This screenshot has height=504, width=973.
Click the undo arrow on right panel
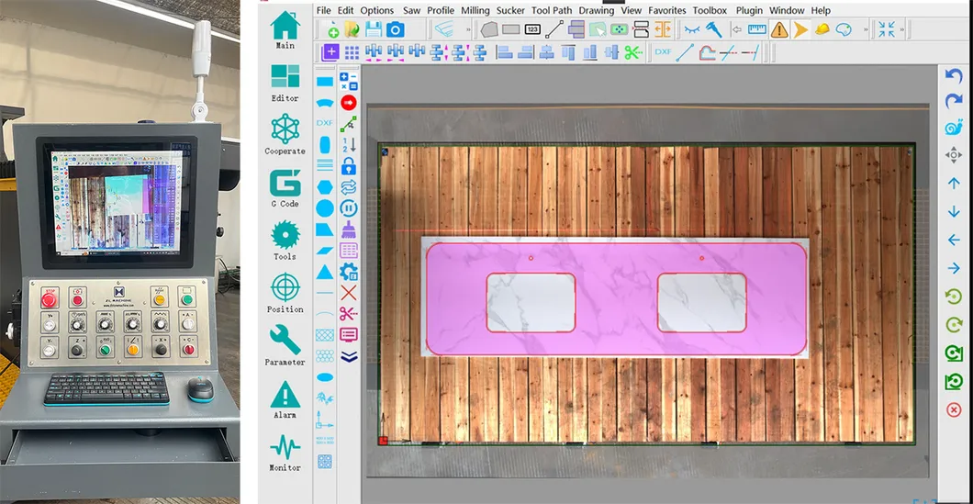[954, 76]
